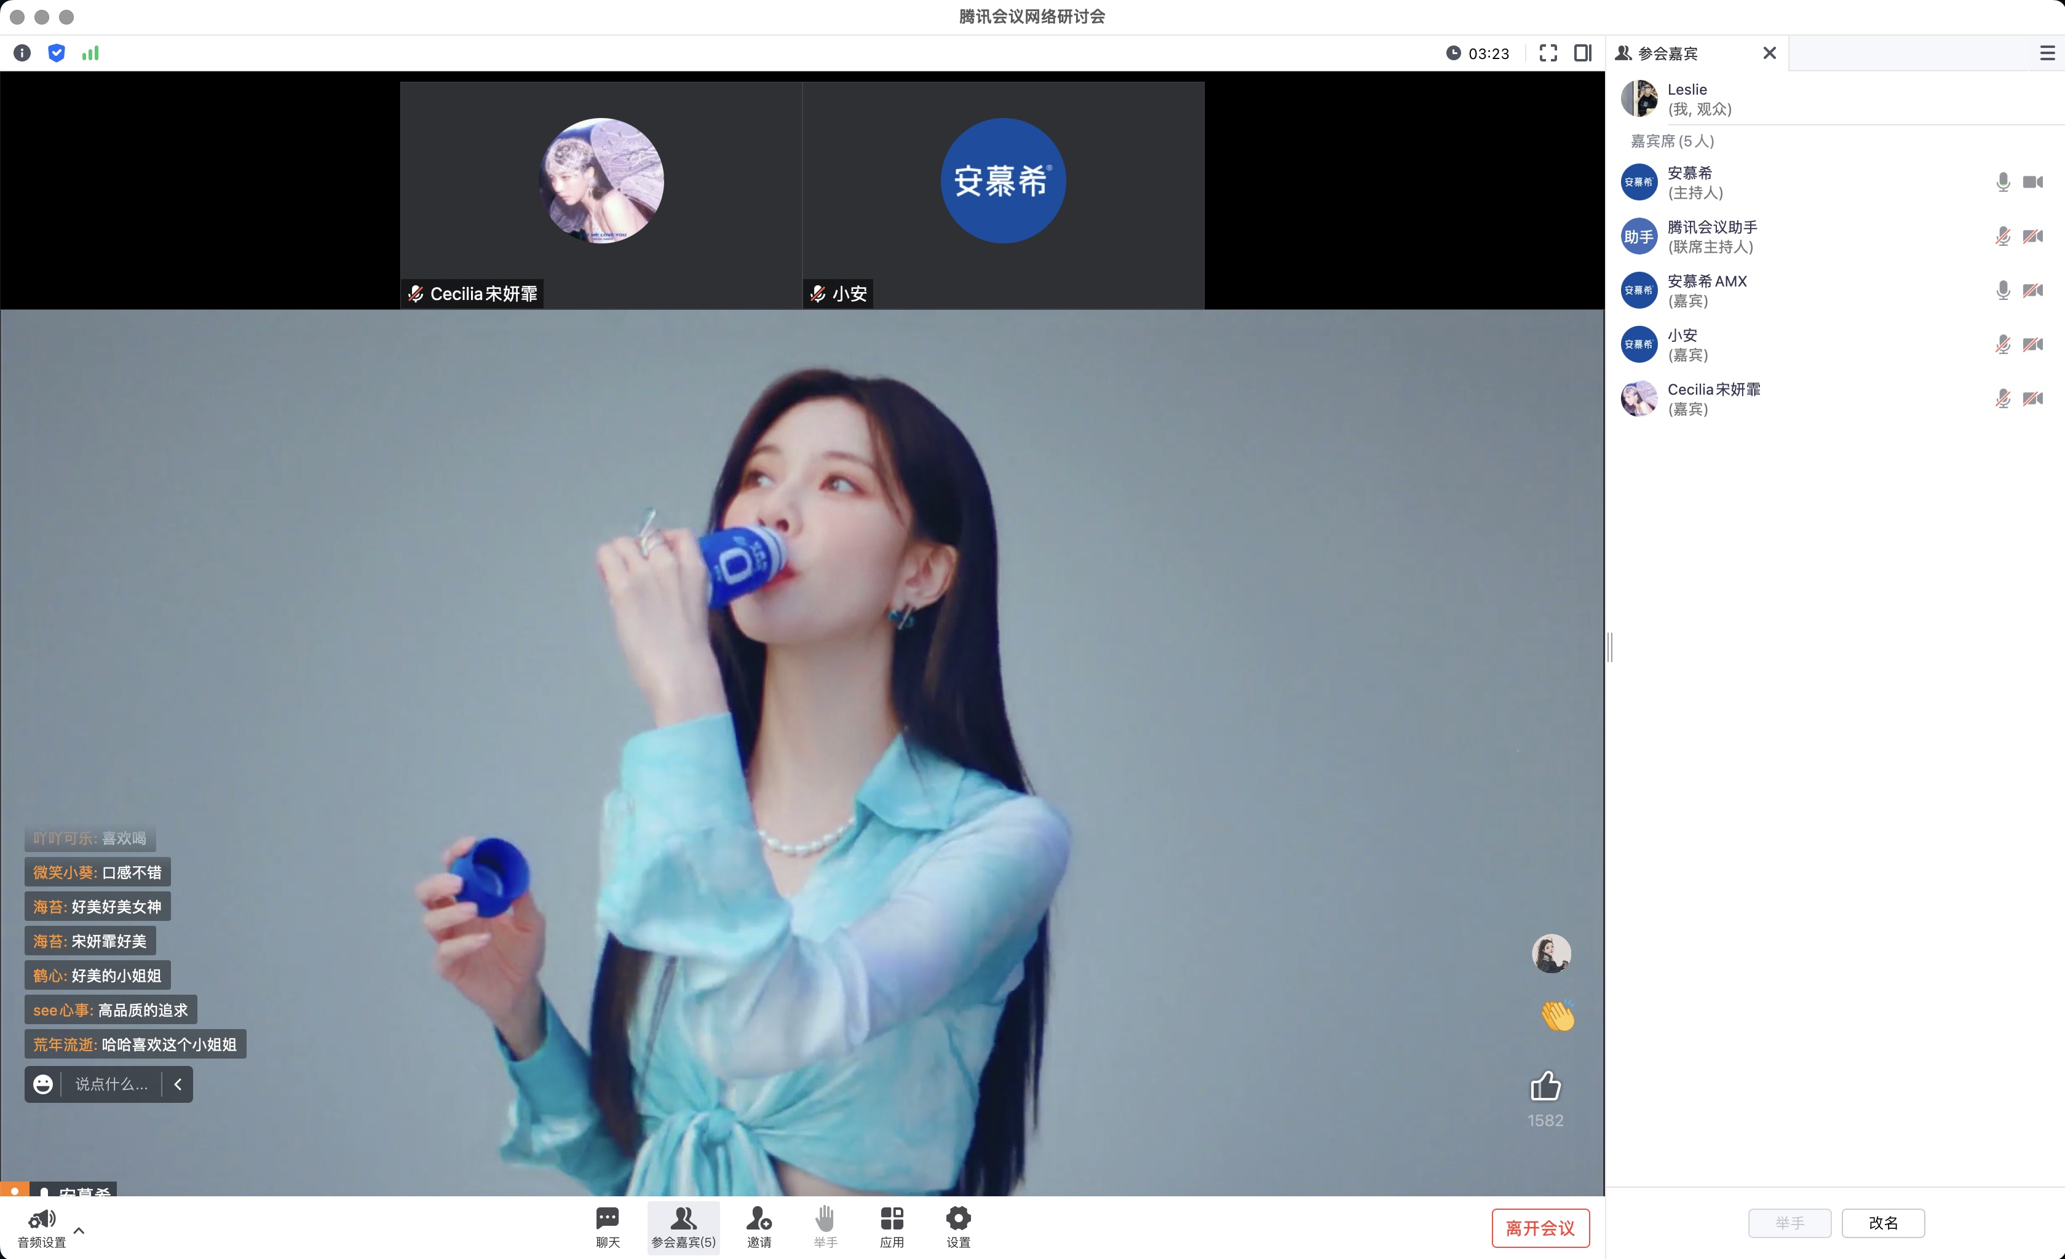Viewport: 2065px width, 1259px height.
Task: Click Cecilia宋妍霏 disabled camera in list
Action: 2033,399
